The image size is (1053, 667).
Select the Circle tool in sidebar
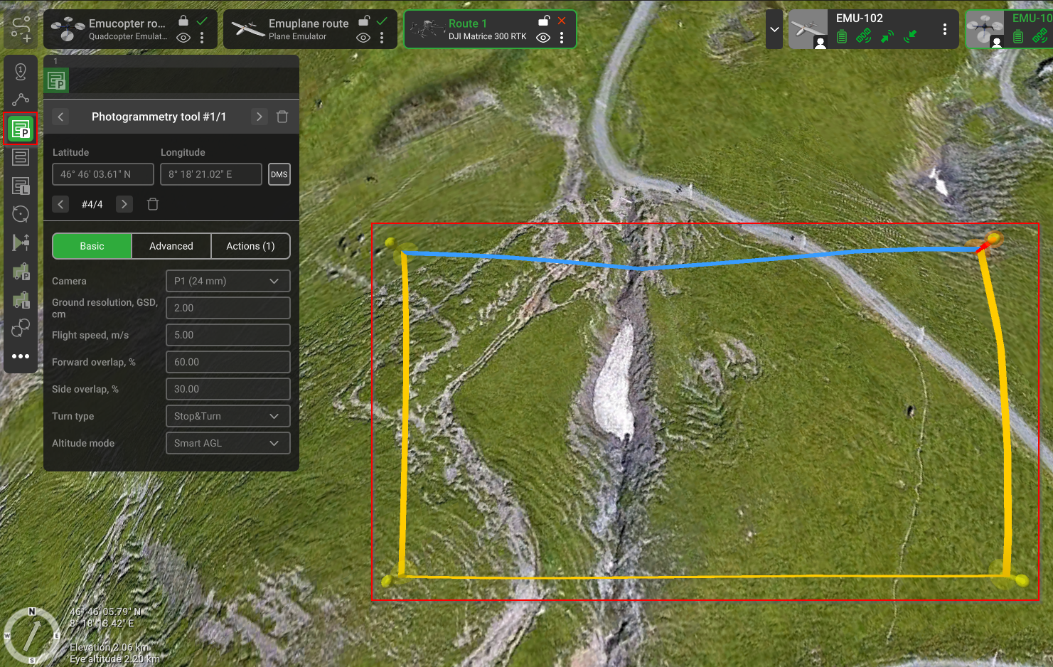21,214
